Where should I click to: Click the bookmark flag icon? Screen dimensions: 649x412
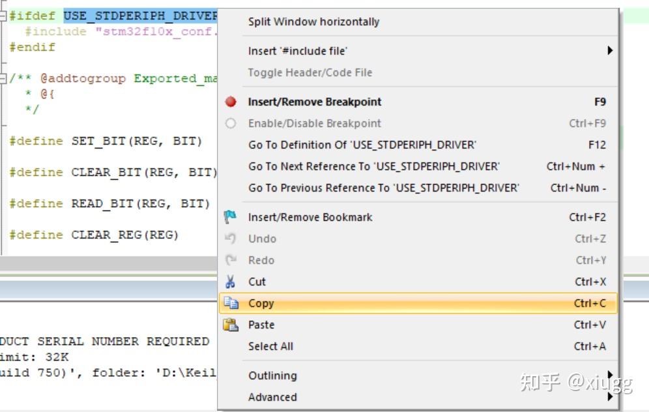click(230, 217)
